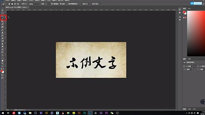Pick a shade in the red color field
Screen dimensions: 205x115
[196, 34]
